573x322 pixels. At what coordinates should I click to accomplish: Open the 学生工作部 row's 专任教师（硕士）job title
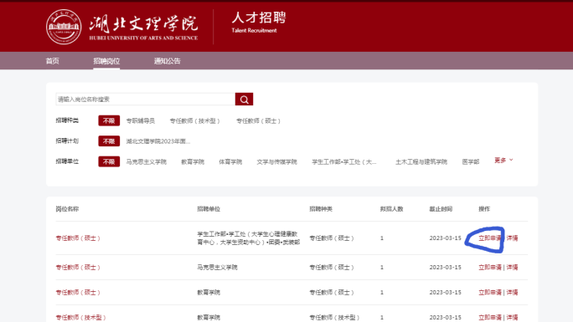click(78, 238)
